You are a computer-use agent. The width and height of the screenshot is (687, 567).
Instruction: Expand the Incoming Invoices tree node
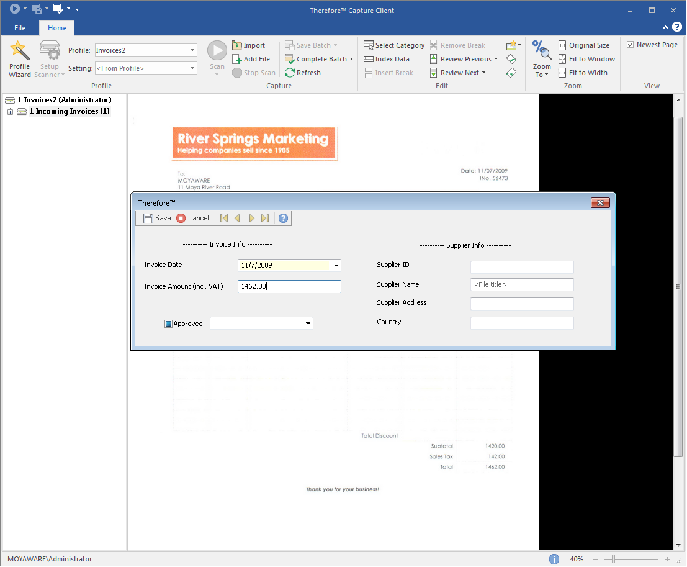coord(10,112)
